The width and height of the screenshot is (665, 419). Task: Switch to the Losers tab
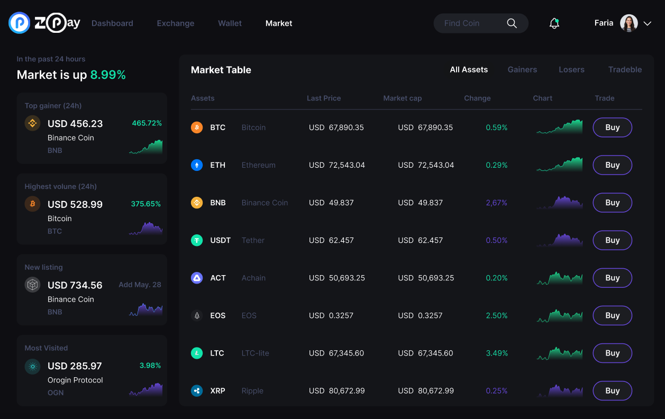click(571, 70)
